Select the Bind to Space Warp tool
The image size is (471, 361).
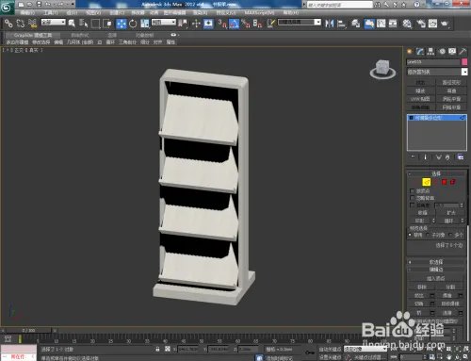coord(32,24)
